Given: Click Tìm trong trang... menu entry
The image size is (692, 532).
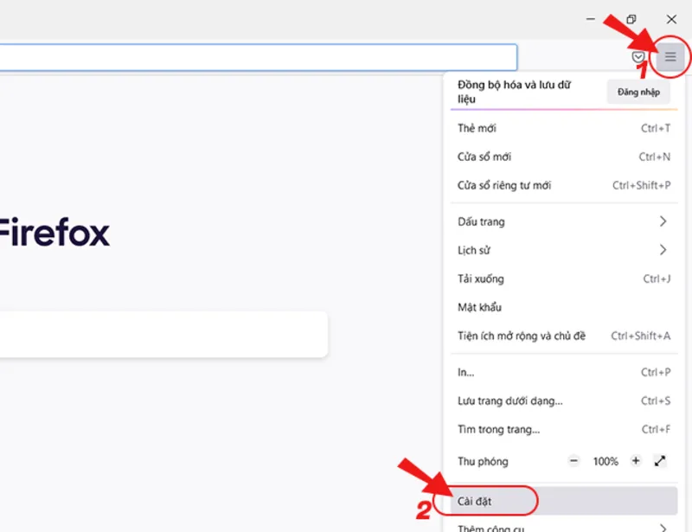Looking at the screenshot, I should click(564, 429).
